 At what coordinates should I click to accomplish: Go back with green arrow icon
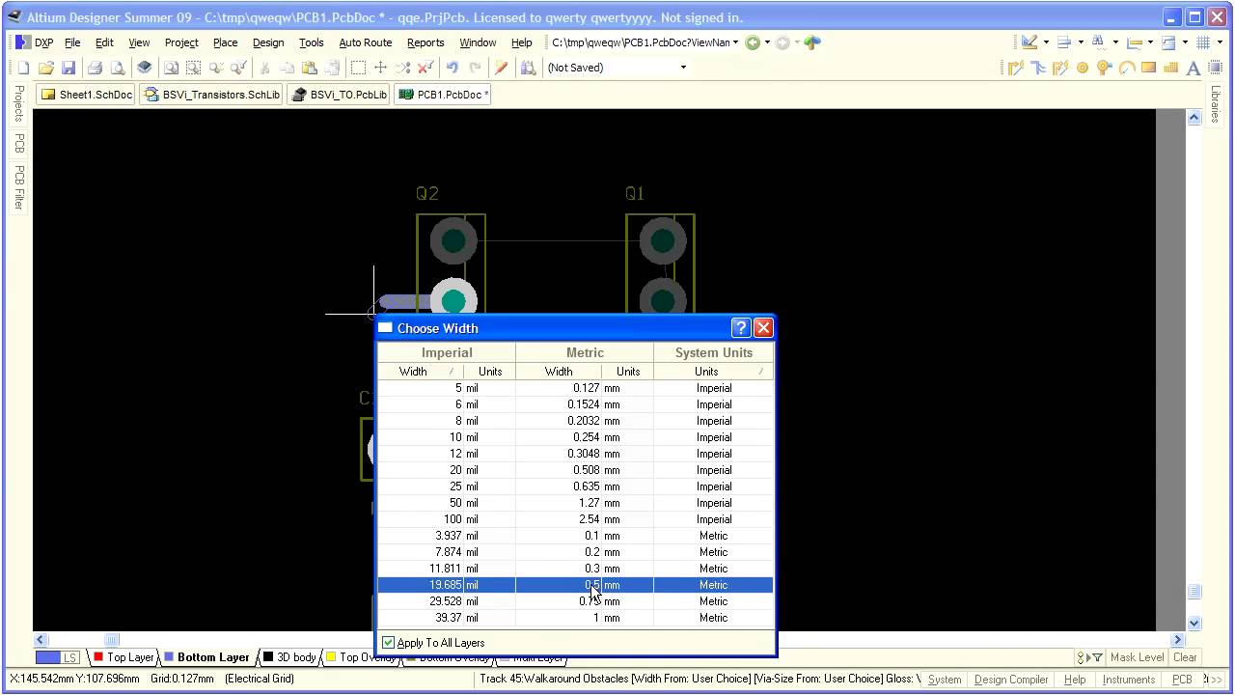point(753,42)
